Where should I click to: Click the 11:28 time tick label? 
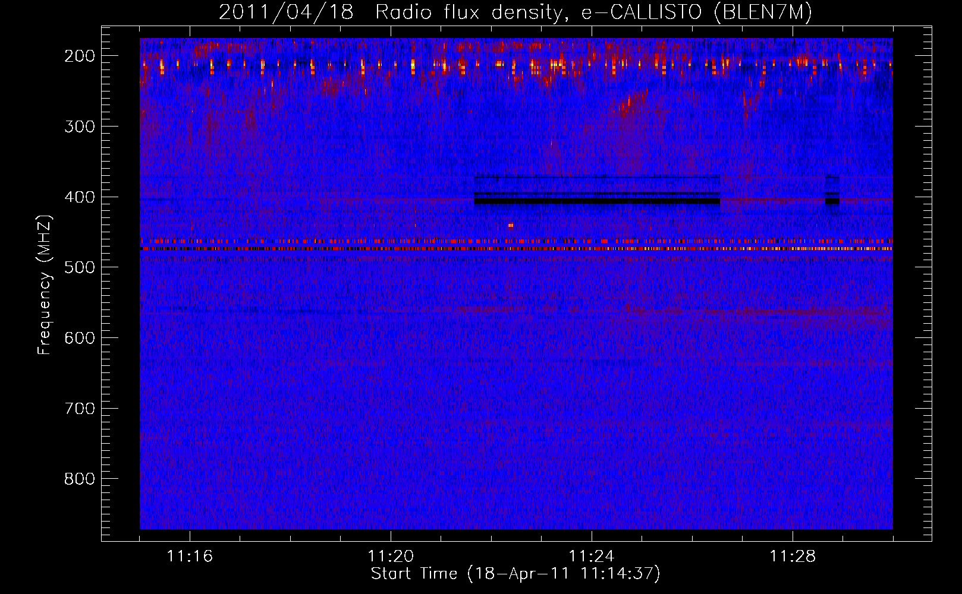pos(793,556)
